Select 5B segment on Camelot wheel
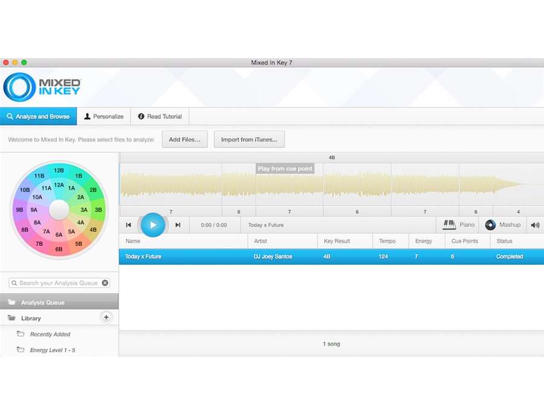The image size is (544, 415). 79,243
